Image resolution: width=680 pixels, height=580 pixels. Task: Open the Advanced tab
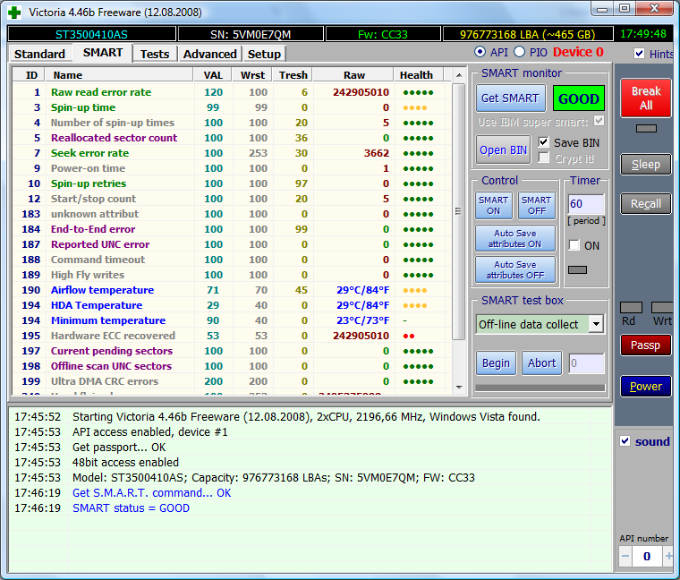(x=209, y=54)
